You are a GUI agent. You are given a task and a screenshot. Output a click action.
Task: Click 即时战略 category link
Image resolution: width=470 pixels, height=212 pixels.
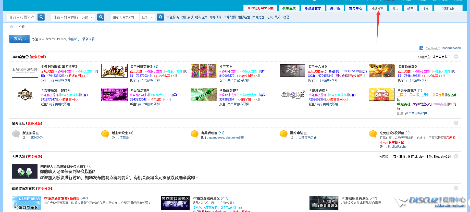pos(215,17)
